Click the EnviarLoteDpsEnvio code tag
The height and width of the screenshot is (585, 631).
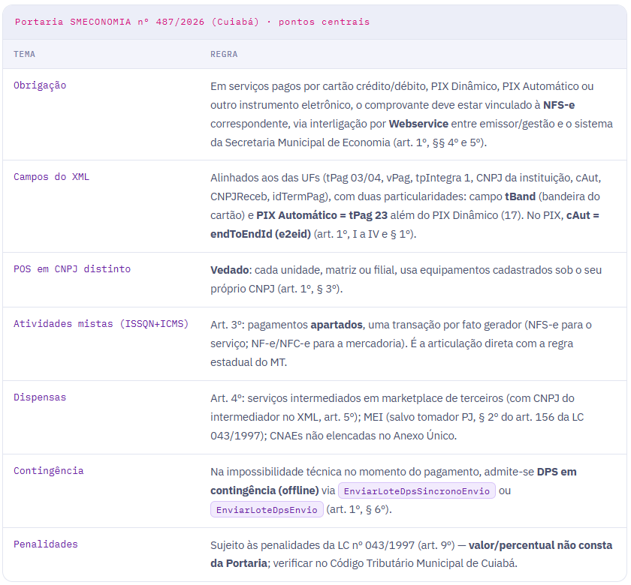click(x=267, y=510)
